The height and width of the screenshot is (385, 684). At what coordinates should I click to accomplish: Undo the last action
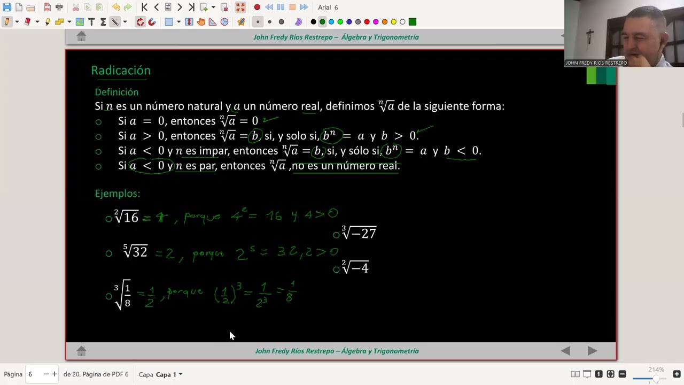coord(116,7)
